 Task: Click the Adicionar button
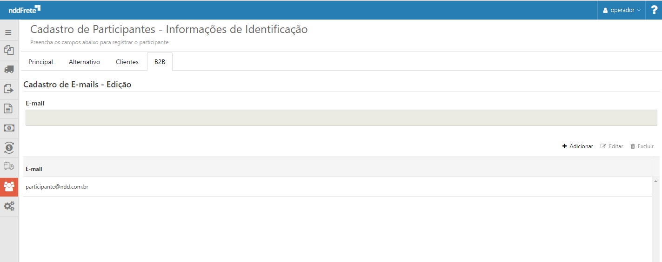[578, 146]
